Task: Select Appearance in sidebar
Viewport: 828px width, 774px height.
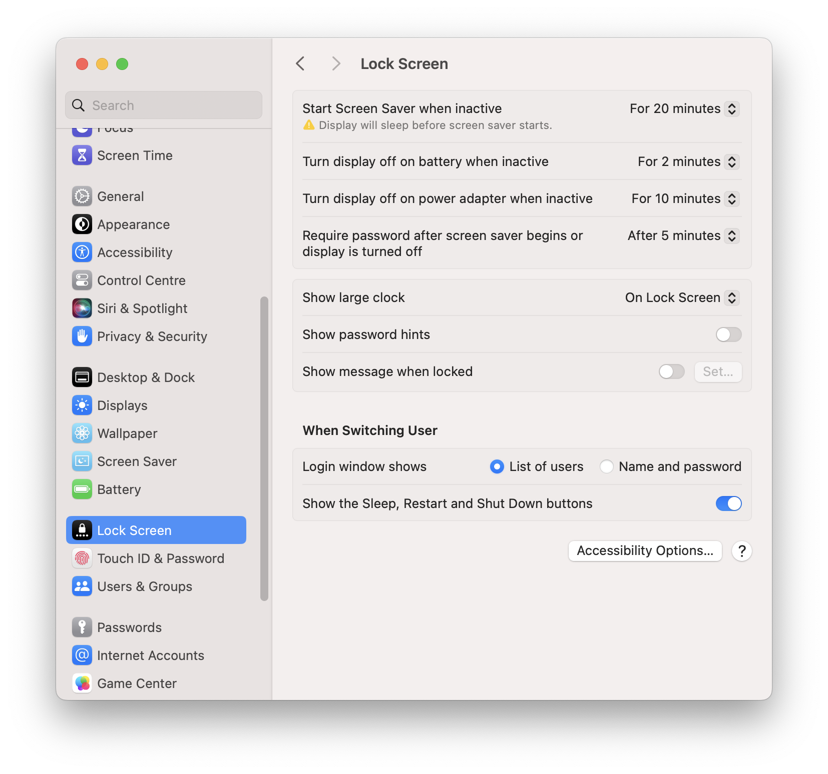Action: pos(156,224)
